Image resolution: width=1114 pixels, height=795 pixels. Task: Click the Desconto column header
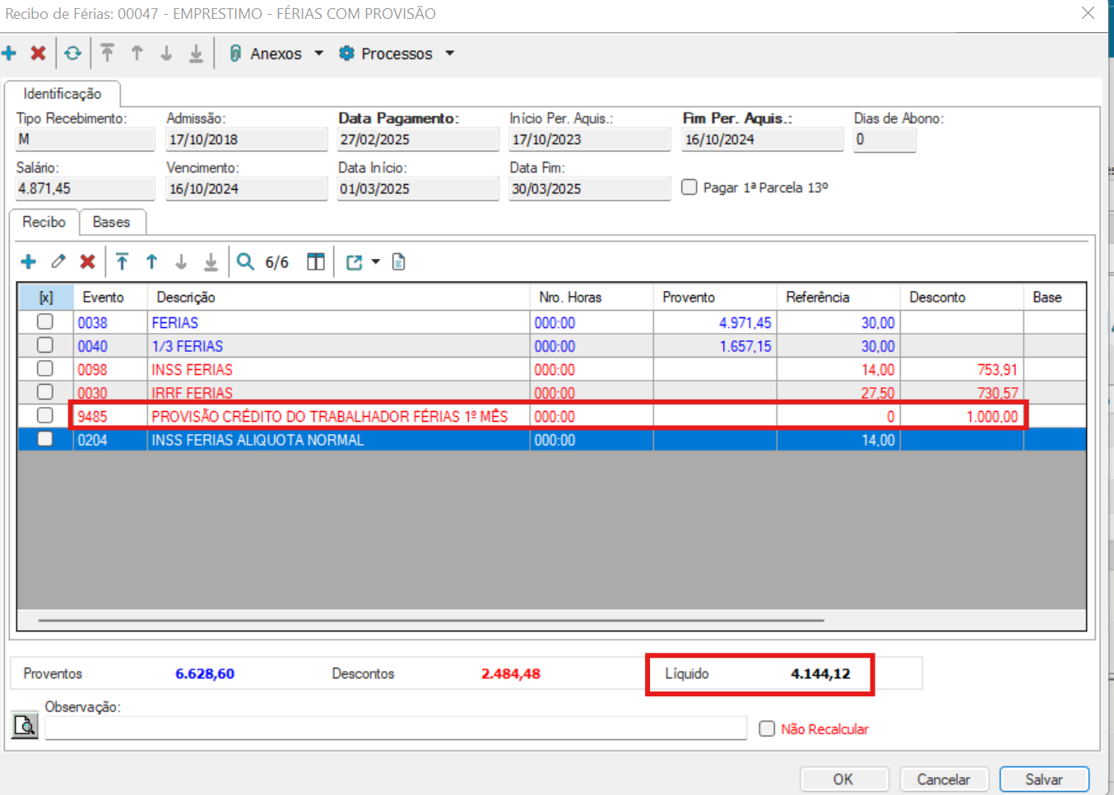coord(962,298)
